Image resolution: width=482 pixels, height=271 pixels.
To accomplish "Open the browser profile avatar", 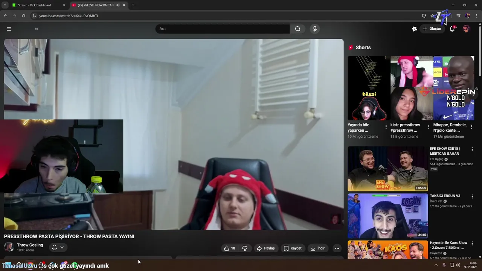I will pyautogui.click(x=467, y=16).
